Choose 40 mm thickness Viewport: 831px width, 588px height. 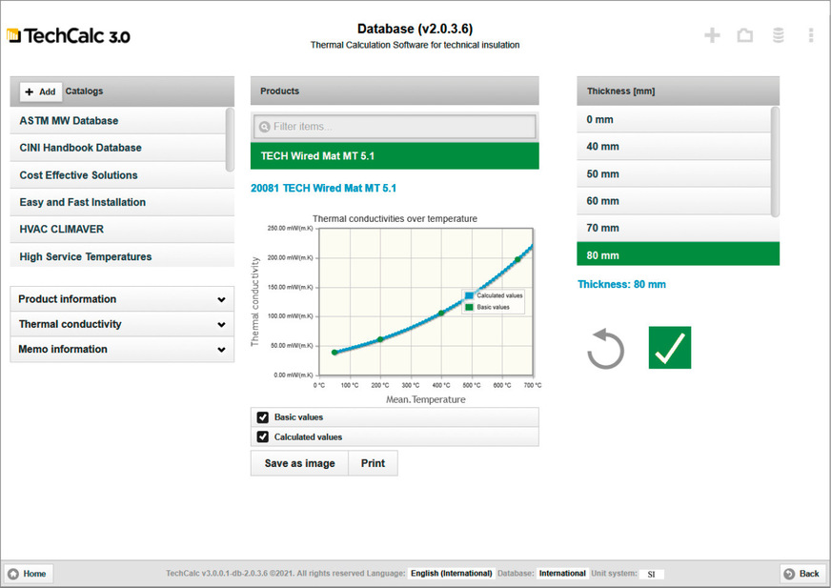[x=674, y=147]
